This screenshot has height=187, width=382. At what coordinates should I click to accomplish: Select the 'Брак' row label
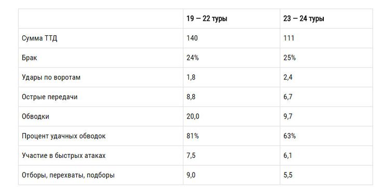click(30, 58)
